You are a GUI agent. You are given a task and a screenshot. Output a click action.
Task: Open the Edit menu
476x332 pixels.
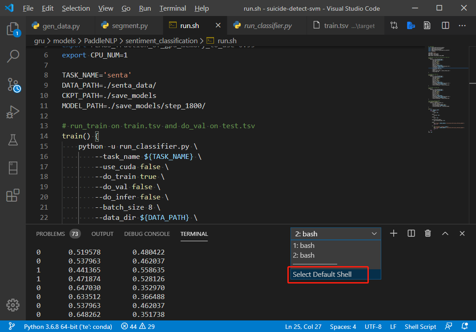tap(47, 8)
